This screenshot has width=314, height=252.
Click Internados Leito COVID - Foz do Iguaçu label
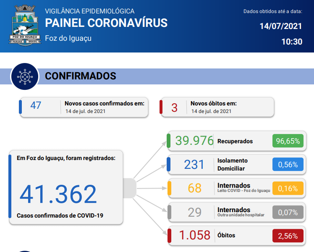(x=244, y=188)
